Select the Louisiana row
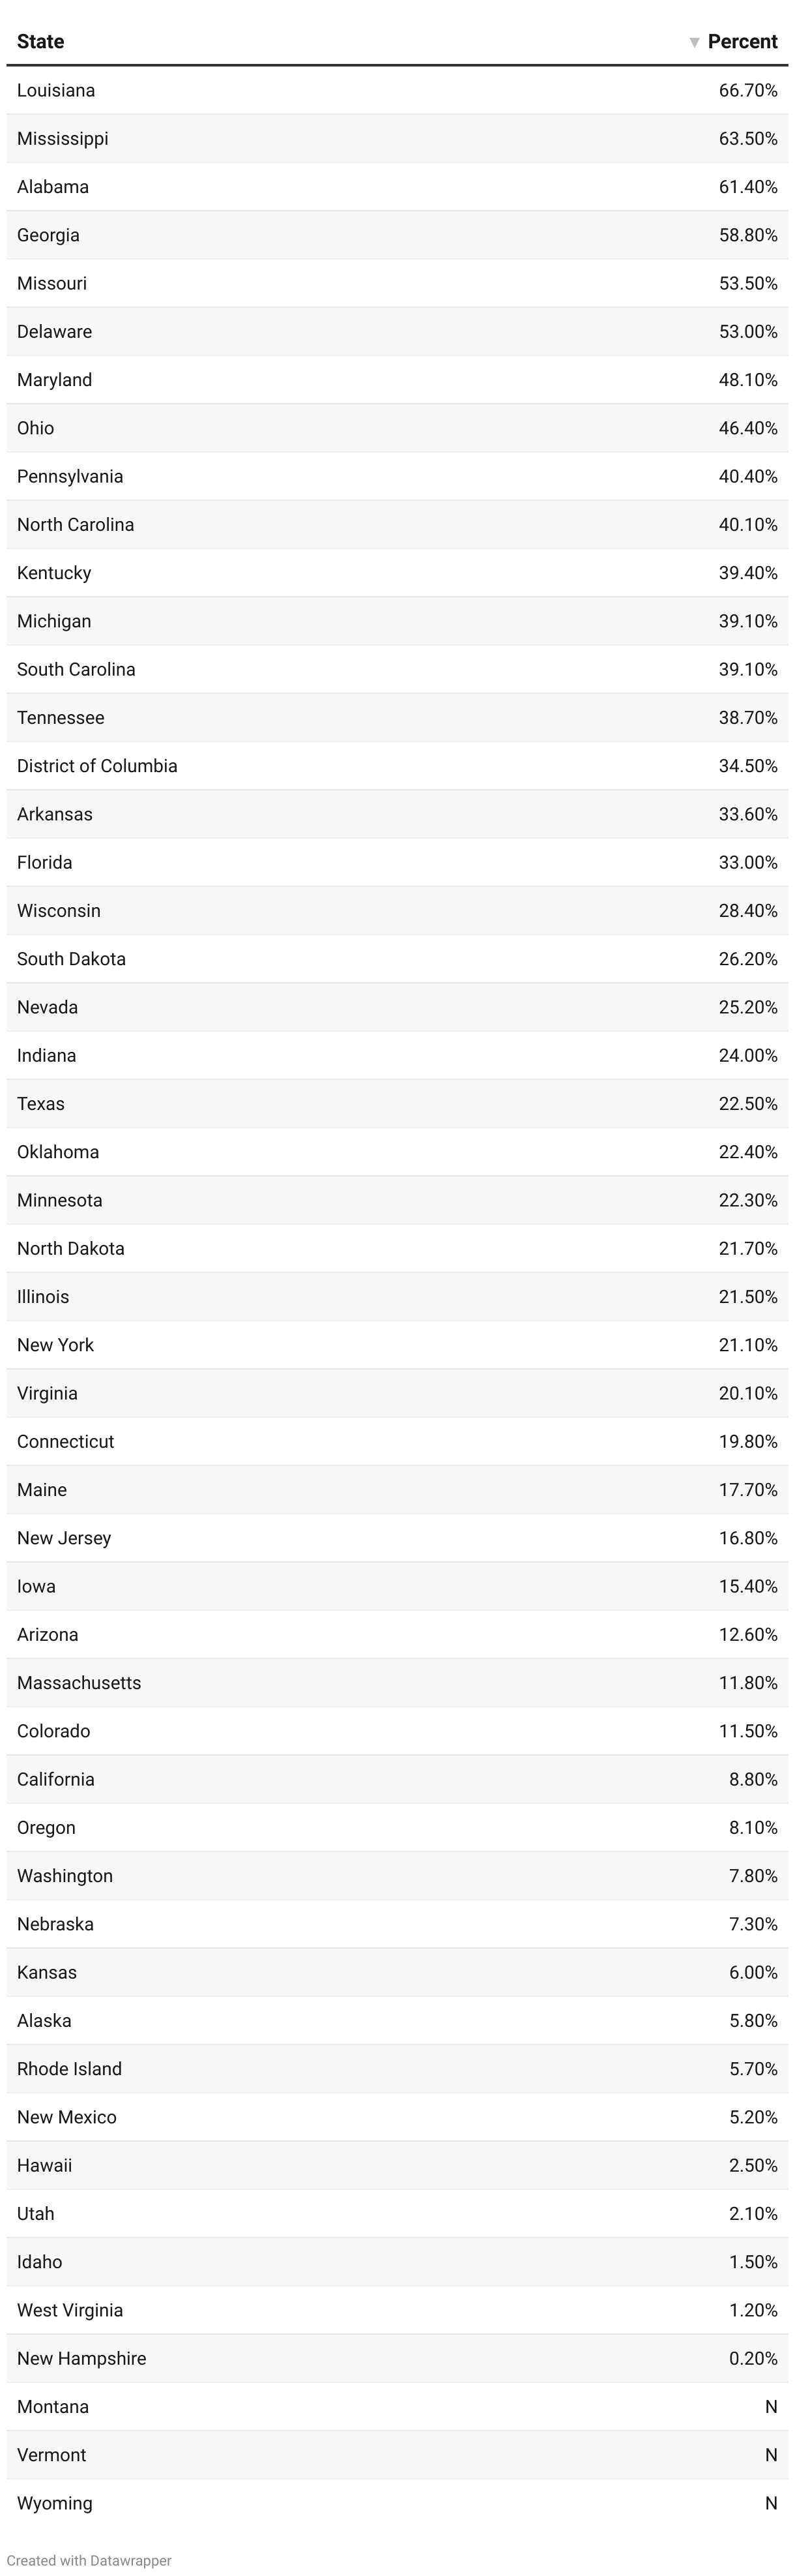Viewport: 795px width, 2576px height. (397, 90)
